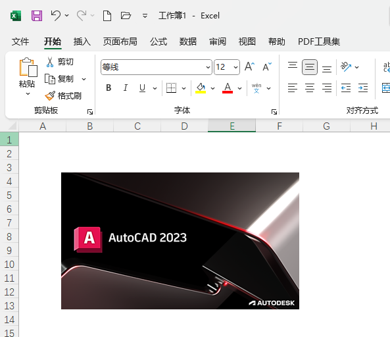Decrease indent icon
390x337 pixels.
[346, 88]
